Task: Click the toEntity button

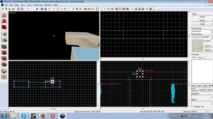Action: tap(210, 90)
